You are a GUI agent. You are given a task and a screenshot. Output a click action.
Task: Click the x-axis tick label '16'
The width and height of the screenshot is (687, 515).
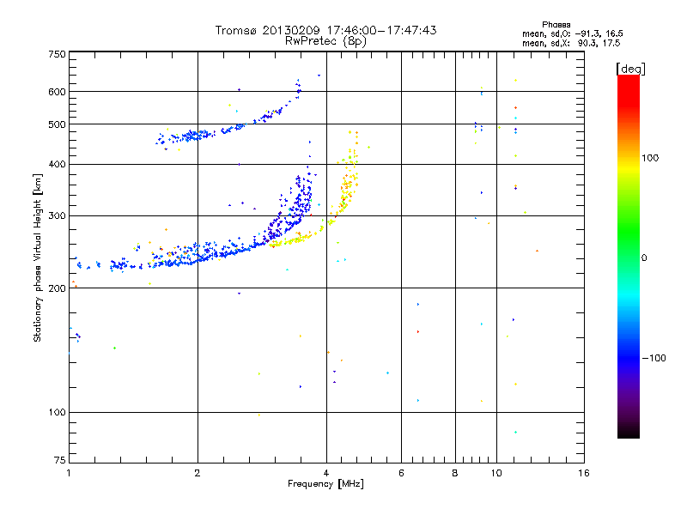[584, 473]
